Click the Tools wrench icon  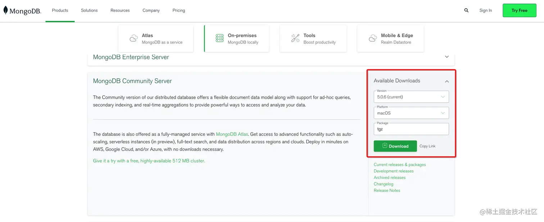pyautogui.click(x=295, y=38)
